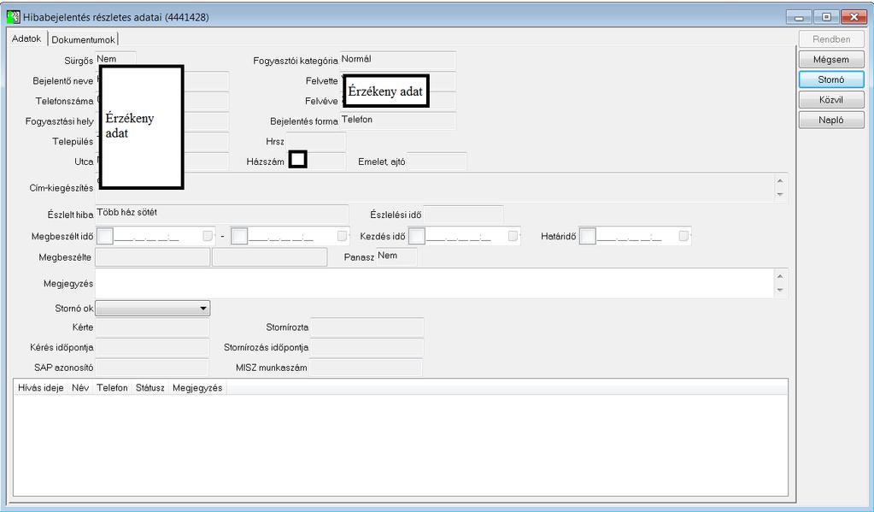The height and width of the screenshot is (512, 874).
Task: Click the Emelet, ajtó field
Action: tap(437, 162)
